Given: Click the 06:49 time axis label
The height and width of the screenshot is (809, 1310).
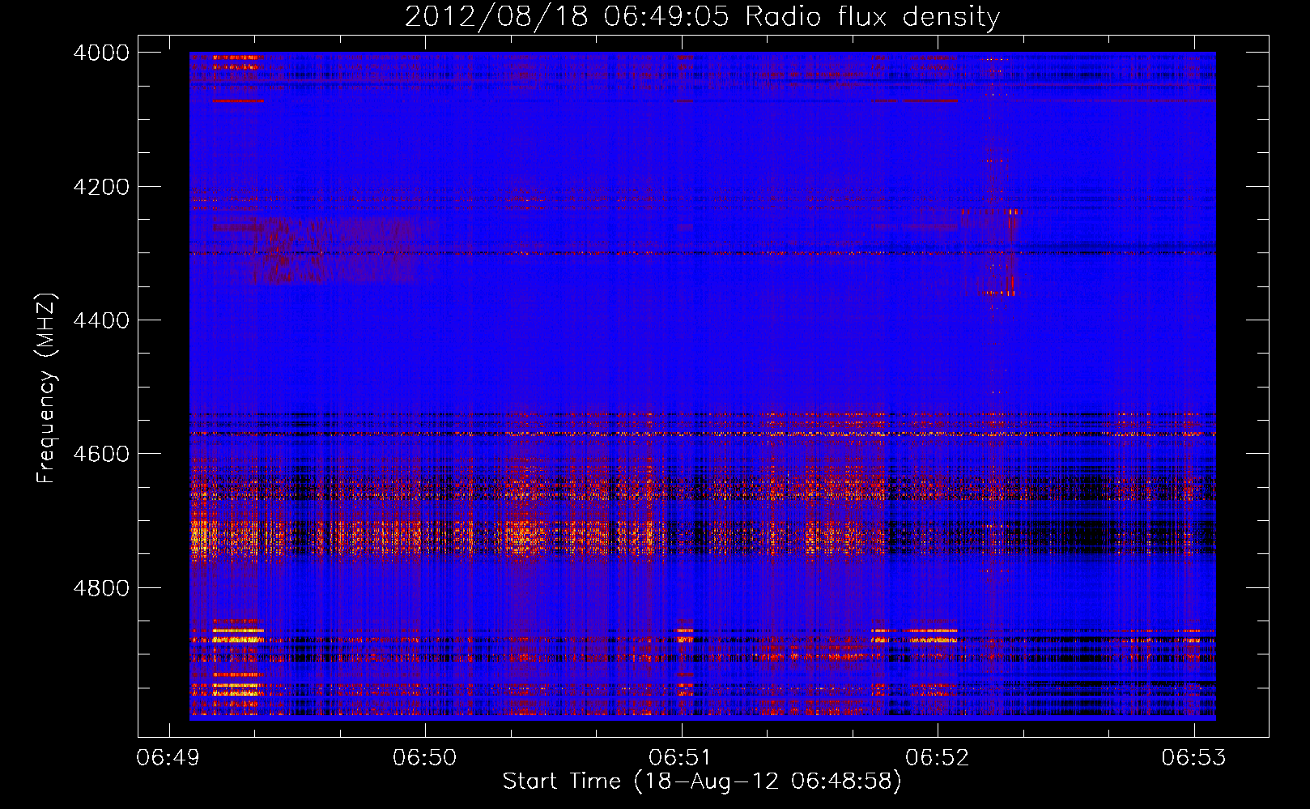Looking at the screenshot, I should click(x=168, y=758).
